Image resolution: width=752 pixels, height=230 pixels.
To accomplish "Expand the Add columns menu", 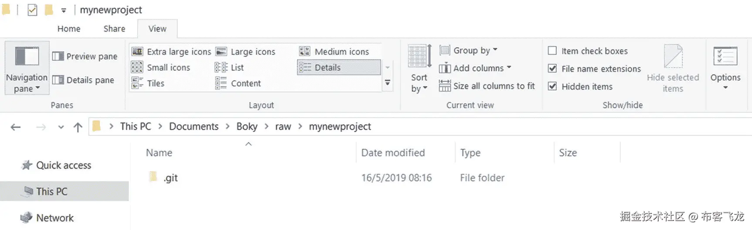I will 475,68.
